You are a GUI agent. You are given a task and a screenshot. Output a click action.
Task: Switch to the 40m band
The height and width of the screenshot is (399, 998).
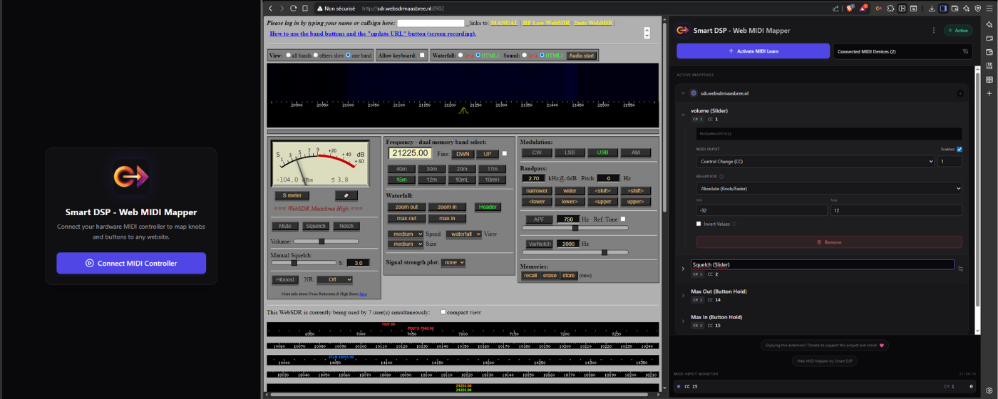[x=401, y=169]
